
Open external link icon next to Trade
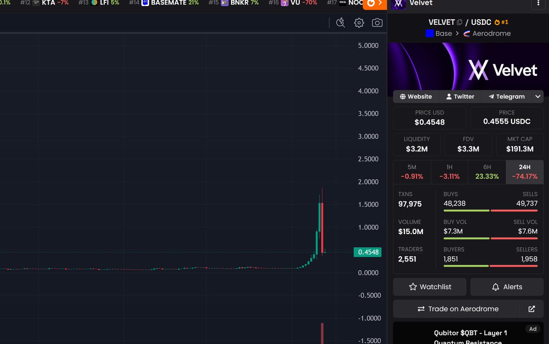click(532, 309)
